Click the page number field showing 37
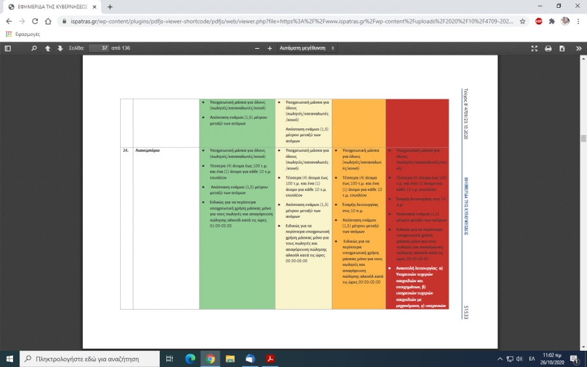Image resolution: width=587 pixels, height=367 pixels. [x=98, y=48]
